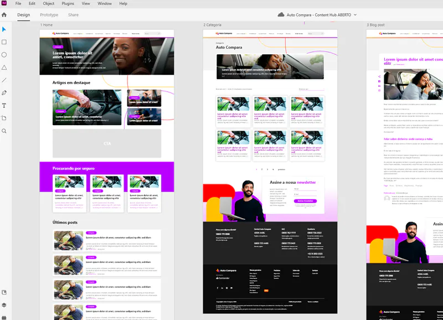The height and width of the screenshot is (320, 443).
Task: Select the first Últimos posts mechanic thumbnail
Action: click(69, 241)
